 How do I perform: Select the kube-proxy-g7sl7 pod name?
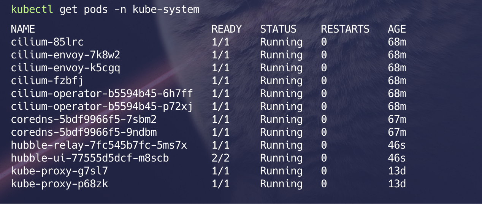[x=59, y=171]
